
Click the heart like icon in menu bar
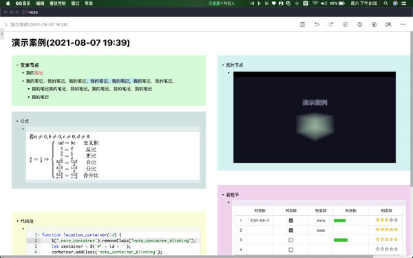click(x=274, y=3)
